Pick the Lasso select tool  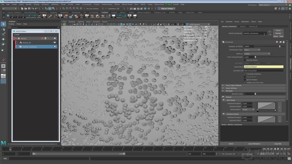pos(3,29)
